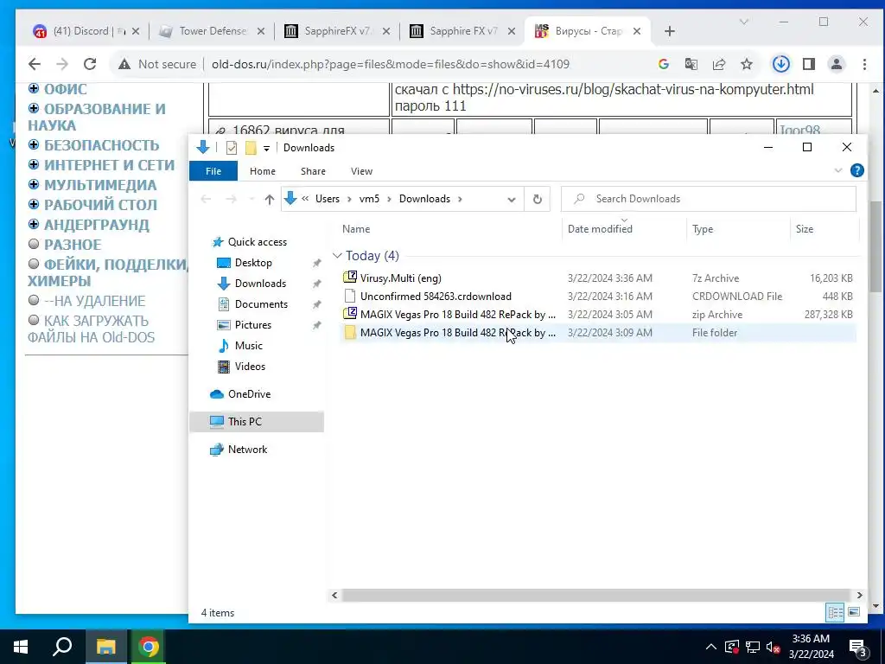Image resolution: width=885 pixels, height=664 pixels.
Task: Expand the АНДЕРГРАУНД category
Action: click(34, 224)
